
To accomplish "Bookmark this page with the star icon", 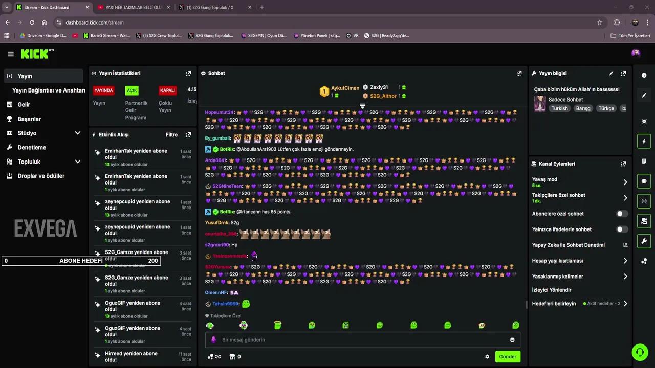I will click(600, 22).
